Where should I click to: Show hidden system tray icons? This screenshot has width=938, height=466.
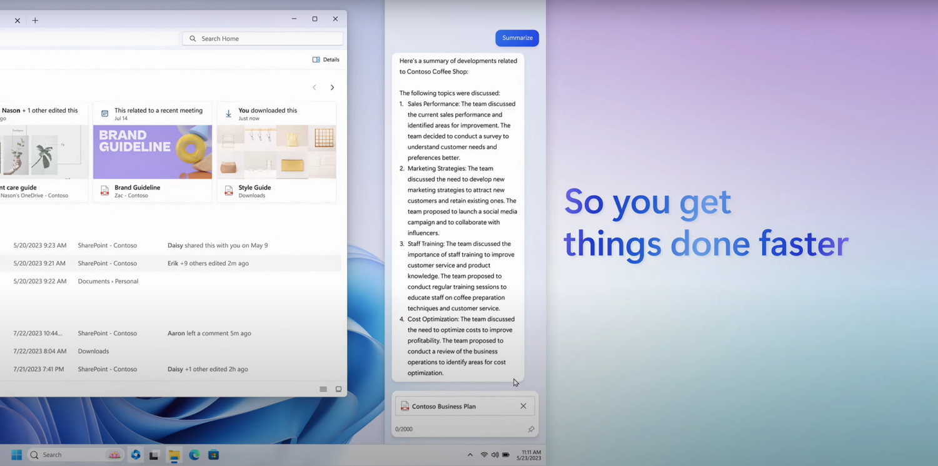tap(470, 455)
